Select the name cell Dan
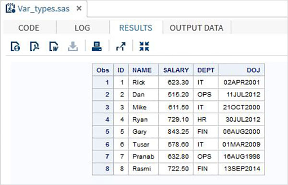This screenshot has width=288, height=185. [143, 95]
